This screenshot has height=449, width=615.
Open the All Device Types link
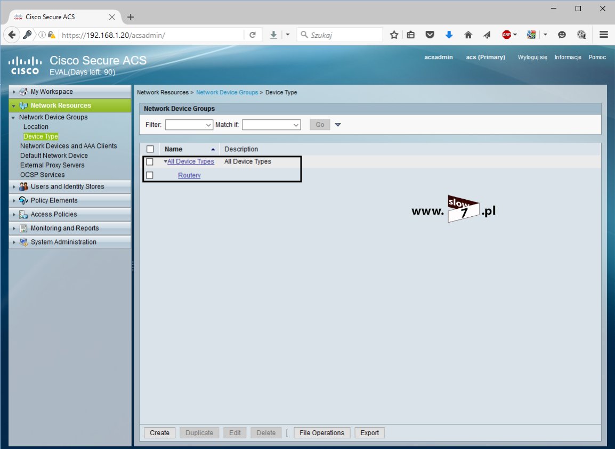(191, 161)
